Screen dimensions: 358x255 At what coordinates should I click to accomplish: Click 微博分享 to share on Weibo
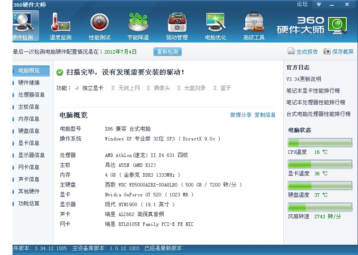(x=241, y=115)
